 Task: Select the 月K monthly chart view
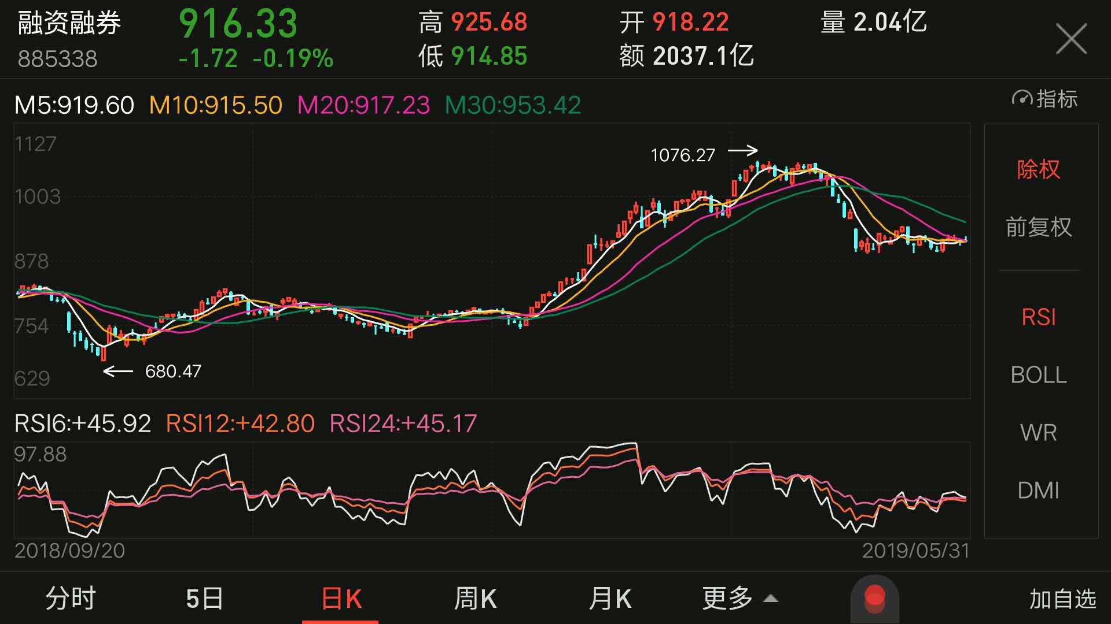tap(609, 599)
